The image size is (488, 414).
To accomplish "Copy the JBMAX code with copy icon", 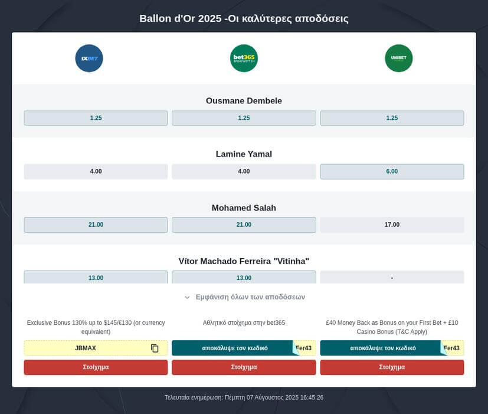I will tap(155, 348).
